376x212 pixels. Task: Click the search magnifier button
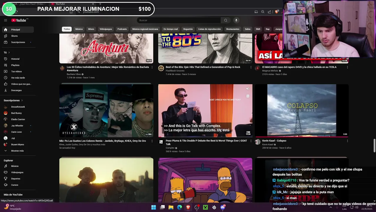point(226,20)
